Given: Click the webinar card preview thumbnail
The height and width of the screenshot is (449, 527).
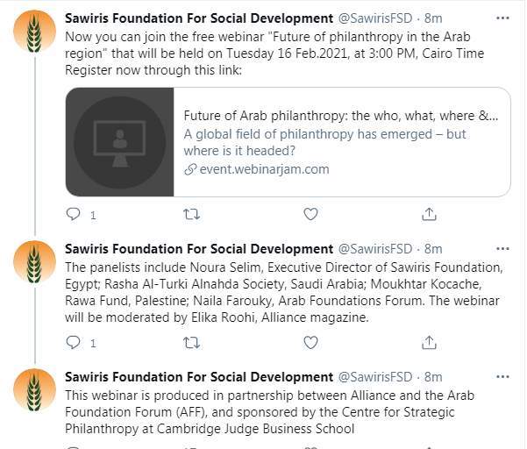Looking at the screenshot, I should point(119,142).
